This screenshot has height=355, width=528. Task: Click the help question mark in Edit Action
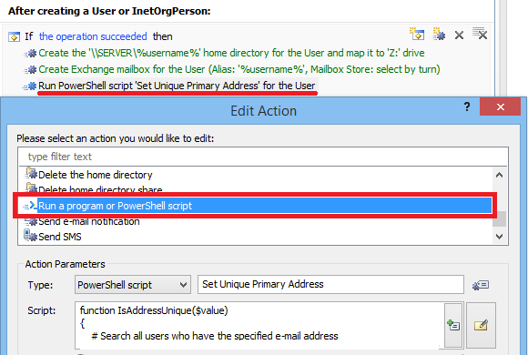click(467, 107)
